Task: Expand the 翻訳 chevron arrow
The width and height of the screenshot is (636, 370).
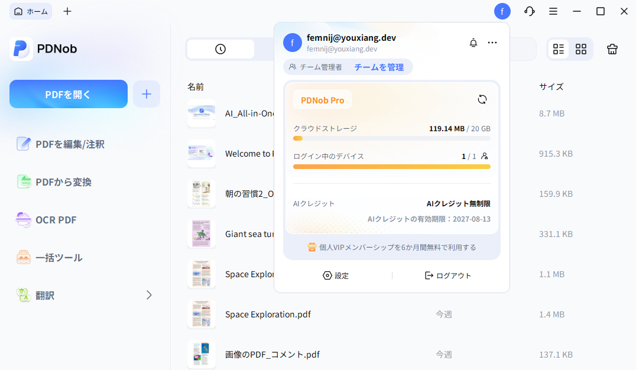Action: coord(149,296)
